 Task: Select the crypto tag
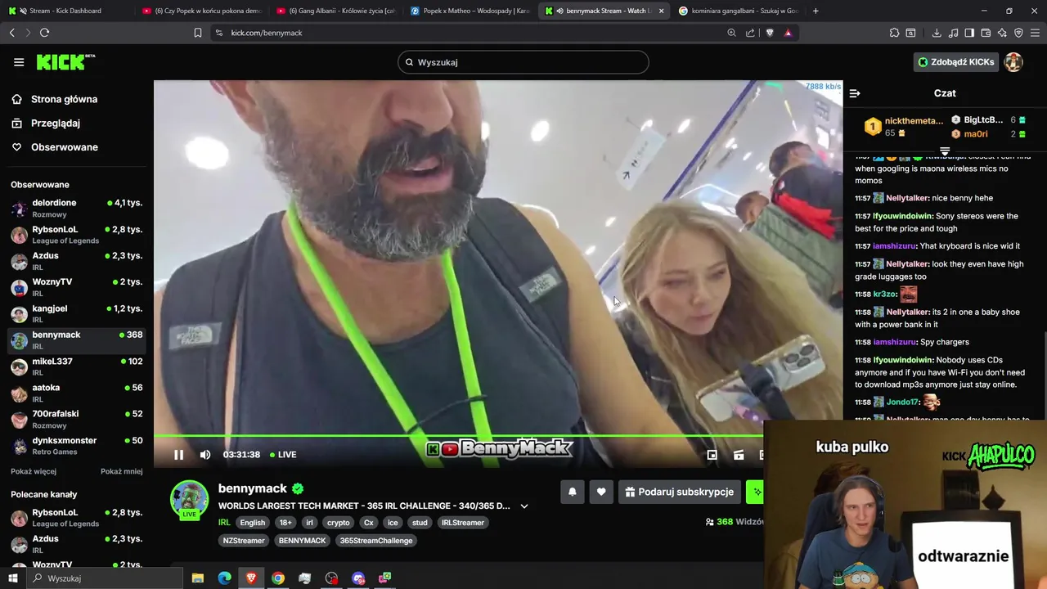pyautogui.click(x=338, y=523)
